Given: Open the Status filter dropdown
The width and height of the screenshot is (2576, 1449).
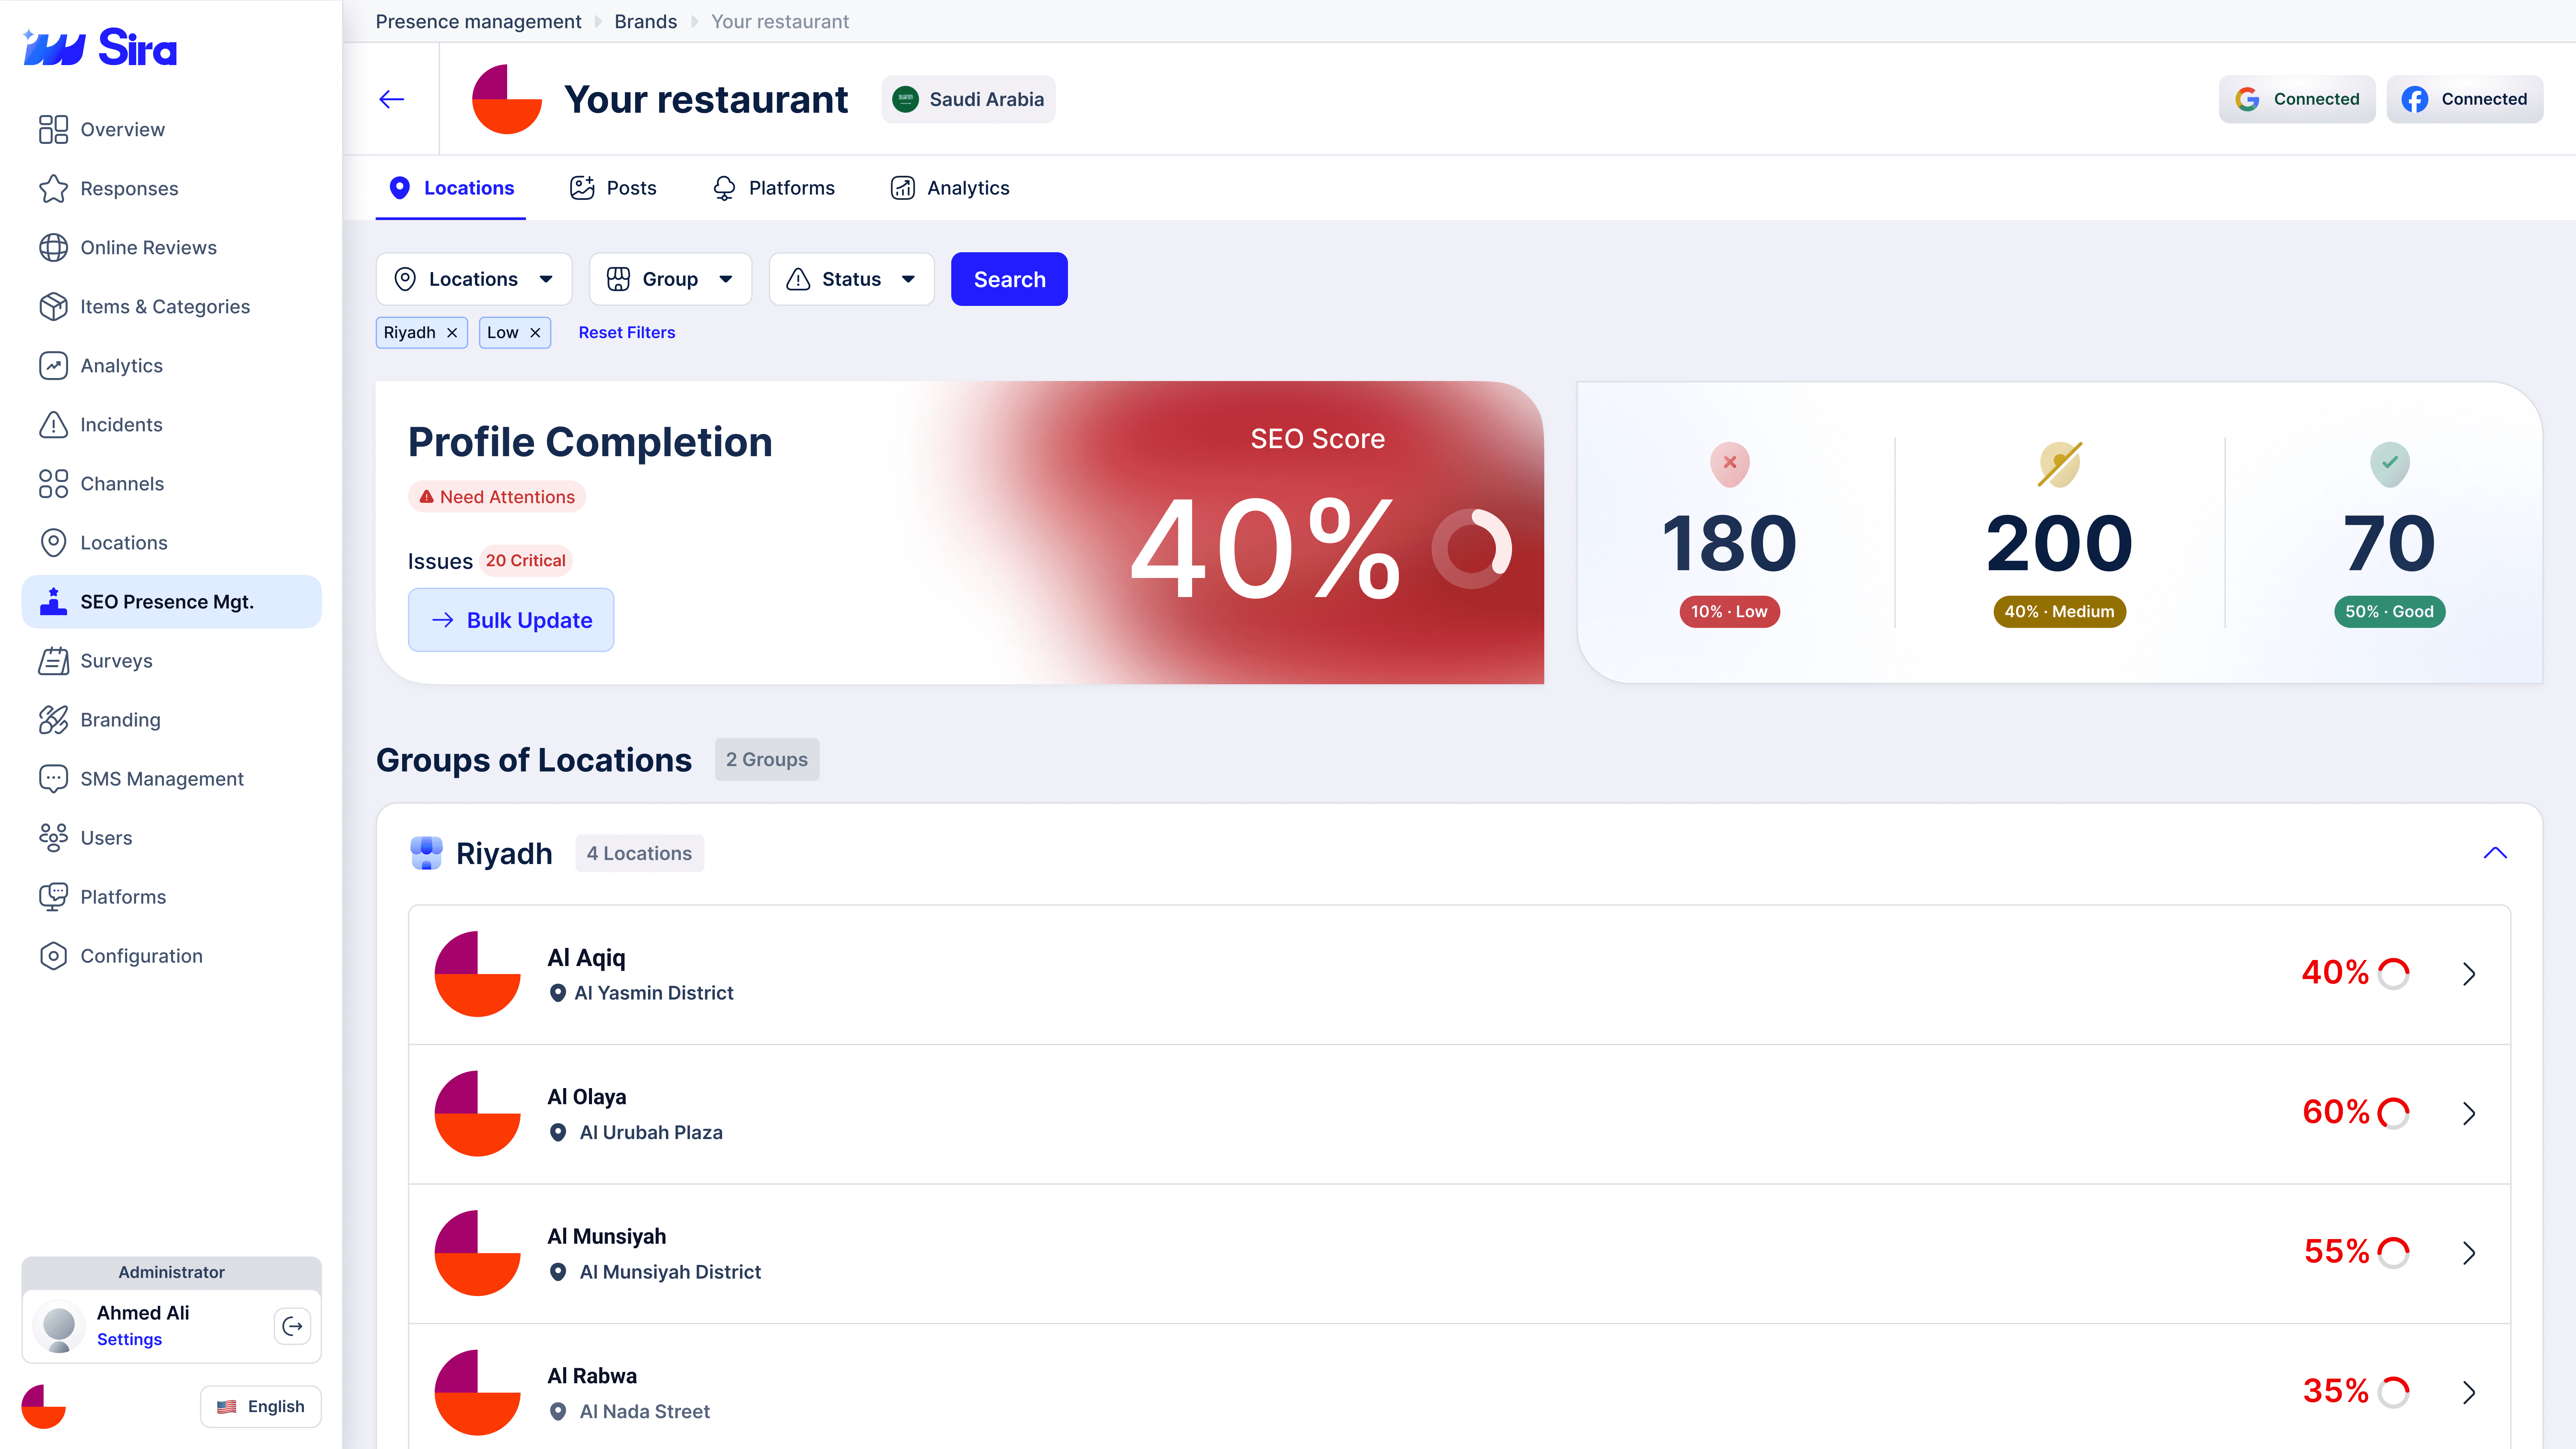Looking at the screenshot, I should point(851,279).
